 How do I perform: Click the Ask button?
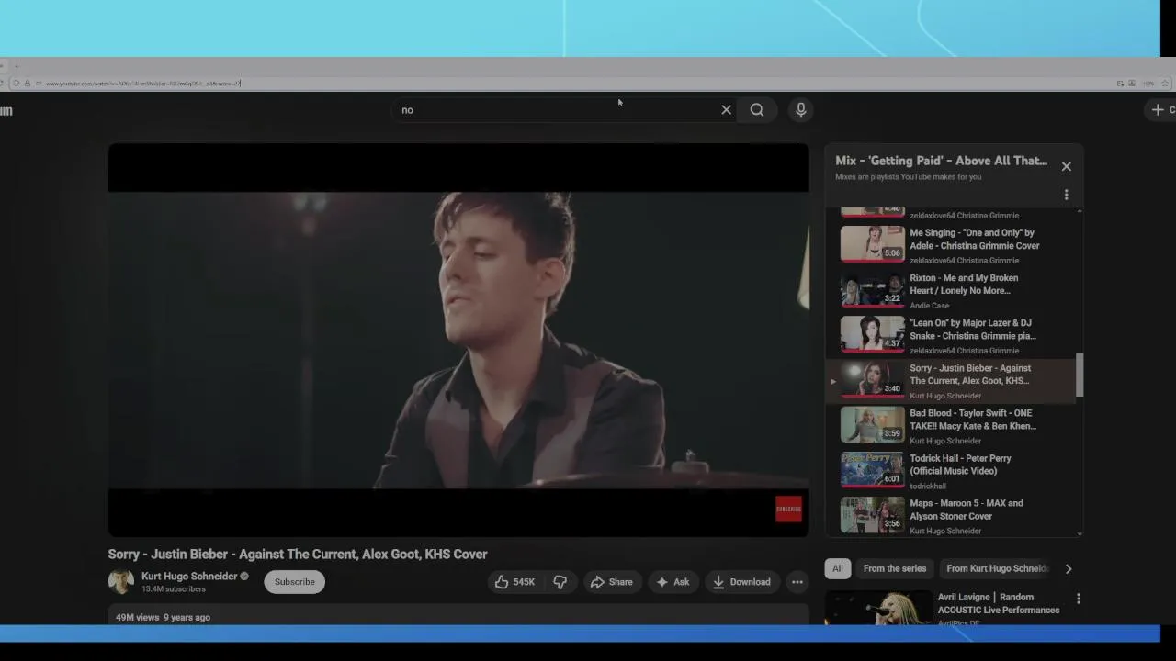pyautogui.click(x=673, y=582)
